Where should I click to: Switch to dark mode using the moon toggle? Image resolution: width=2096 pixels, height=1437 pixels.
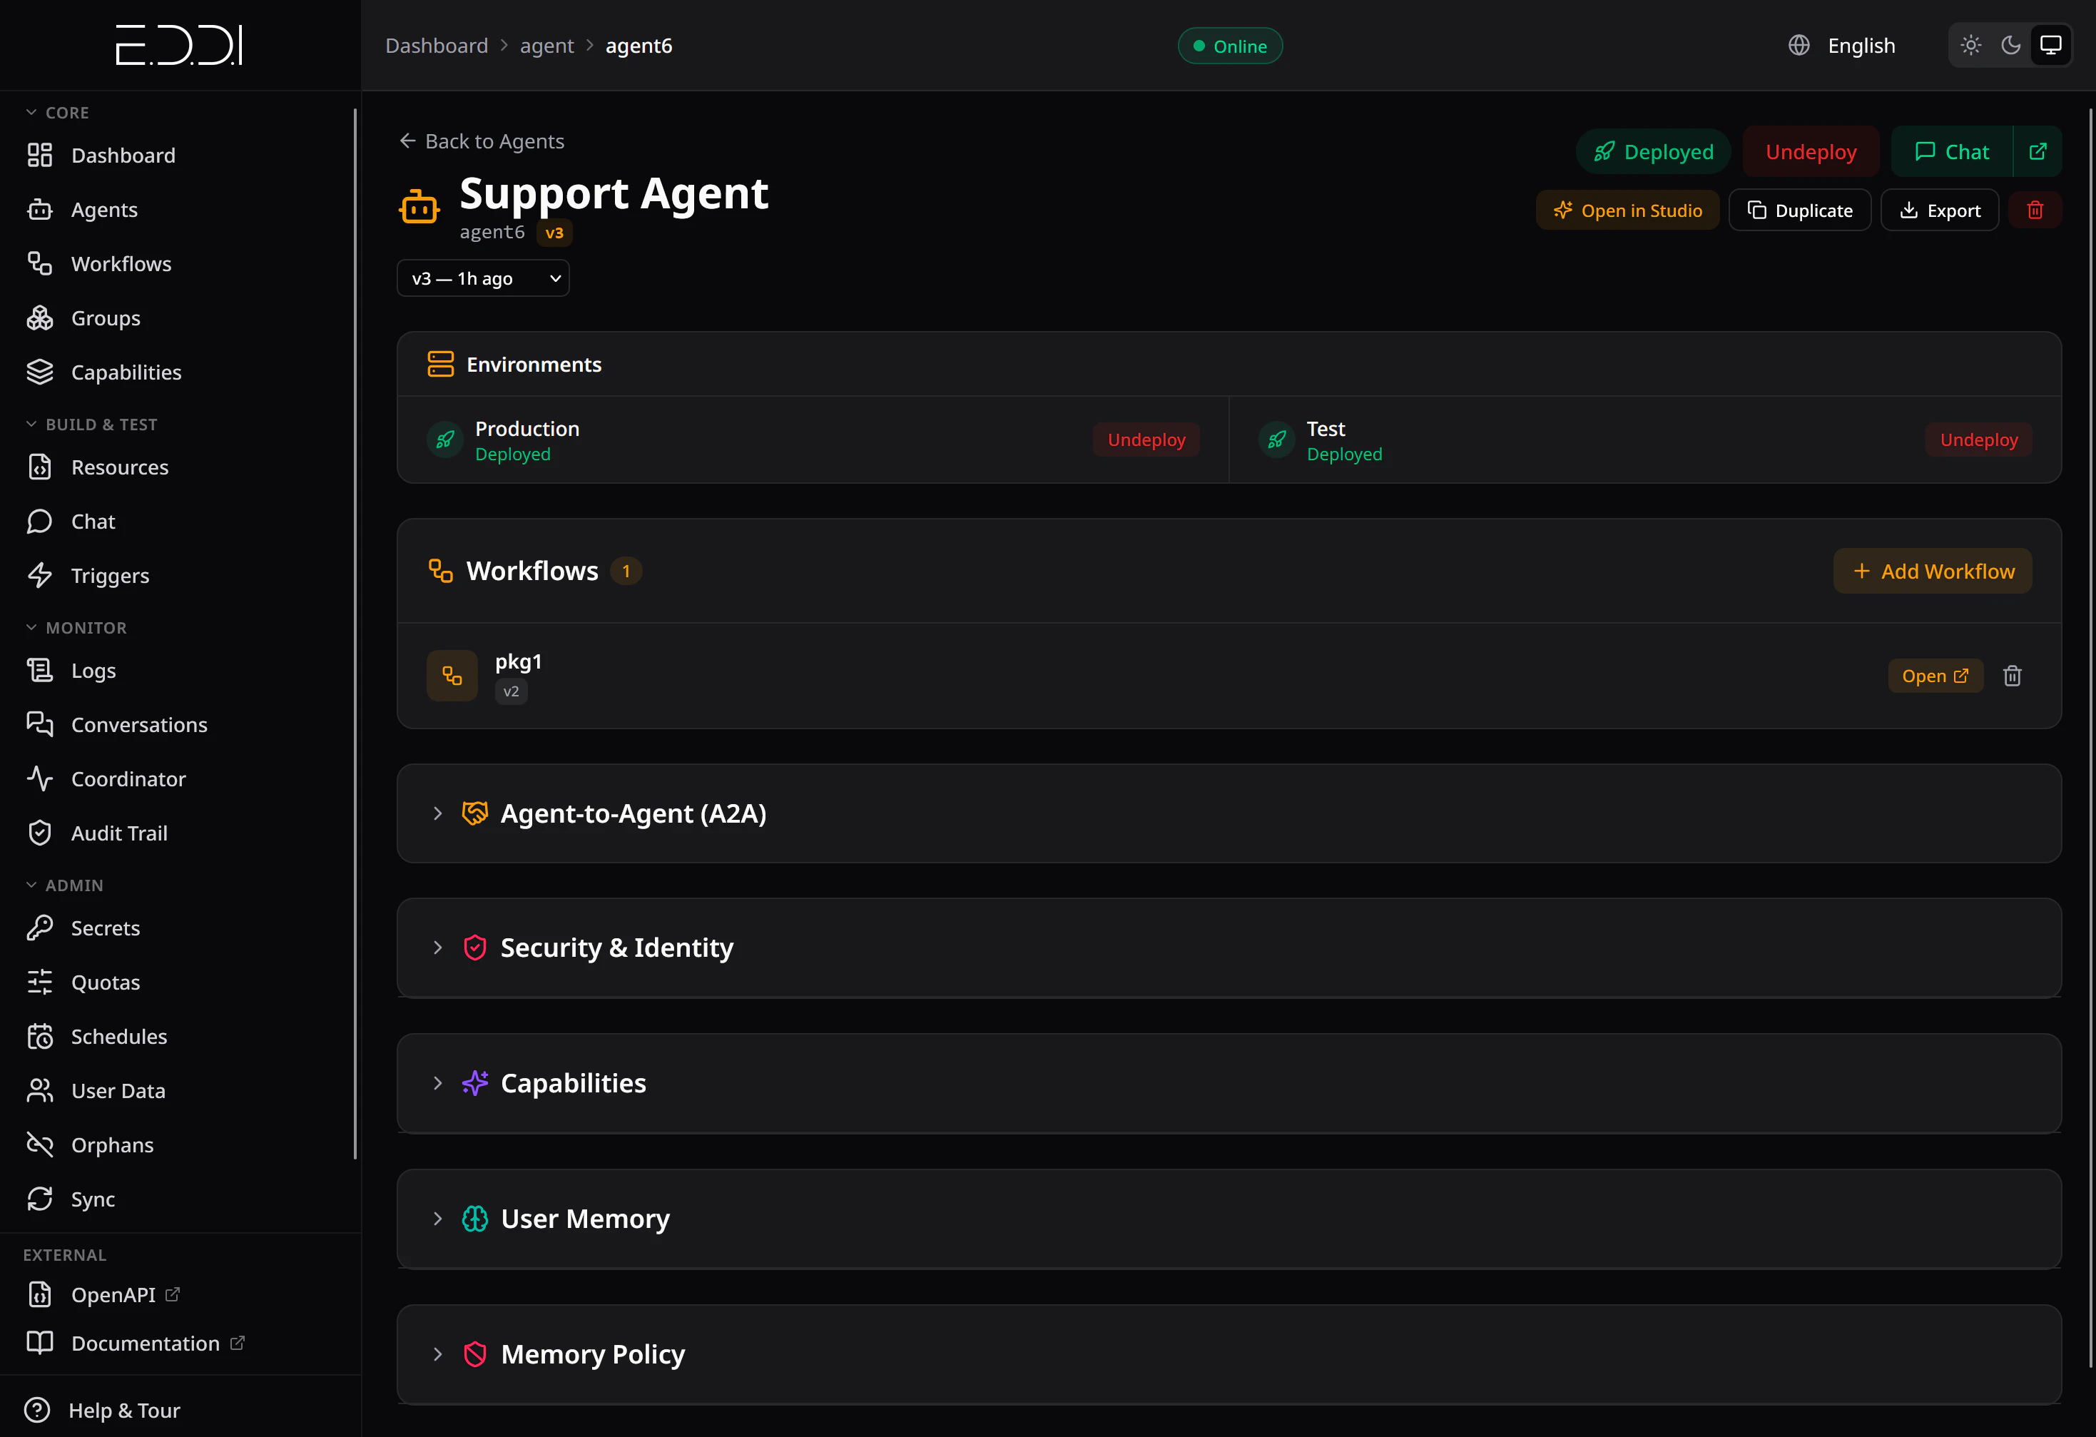click(x=2010, y=44)
